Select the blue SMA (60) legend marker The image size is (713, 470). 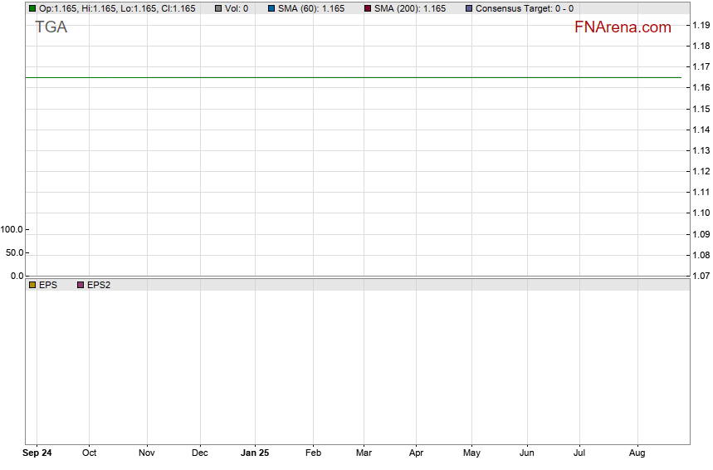(x=271, y=8)
